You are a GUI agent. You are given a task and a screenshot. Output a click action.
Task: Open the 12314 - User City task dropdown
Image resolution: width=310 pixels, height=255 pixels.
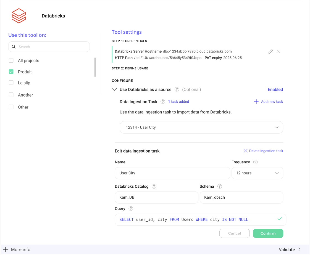[201, 127]
